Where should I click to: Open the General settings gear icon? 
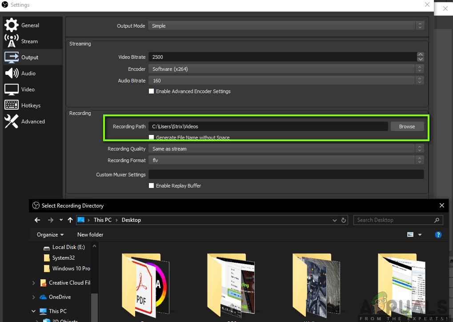11,25
